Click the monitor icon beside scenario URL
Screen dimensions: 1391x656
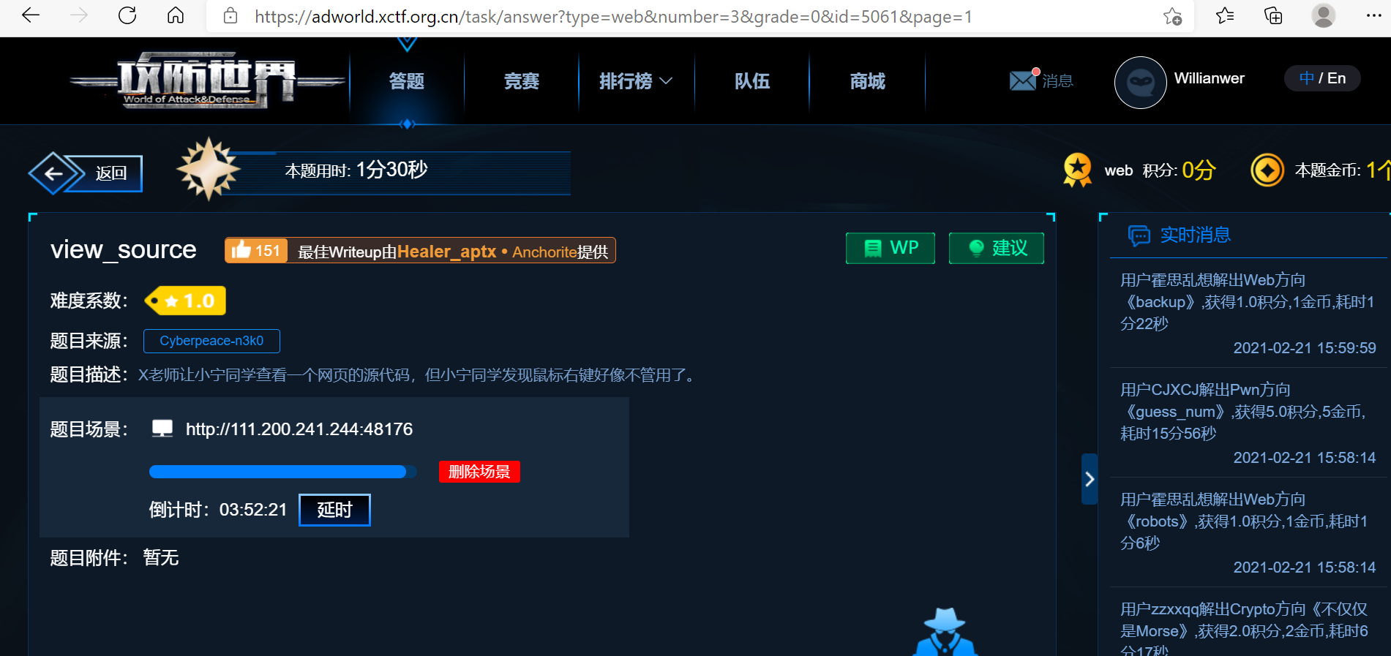[x=162, y=429]
